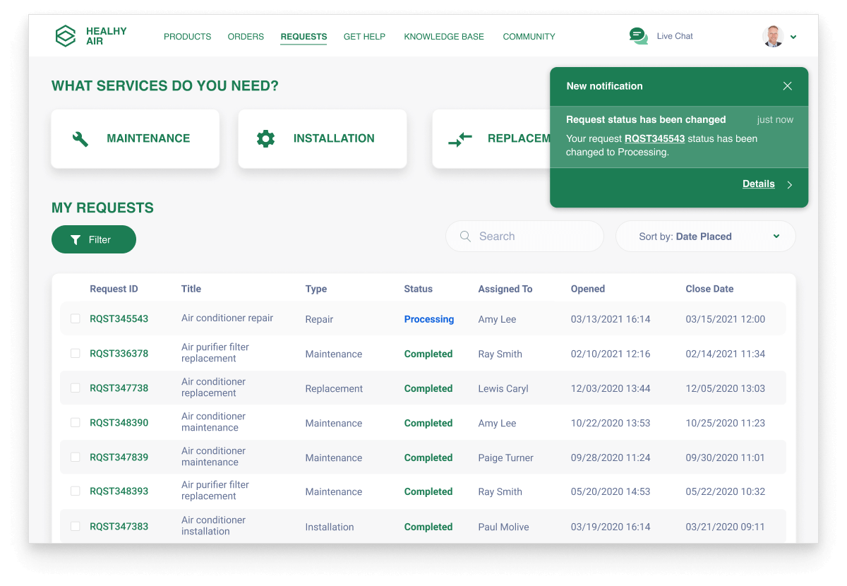847x586 pixels.
Task: Open the user account dropdown chevron
Action: point(793,37)
